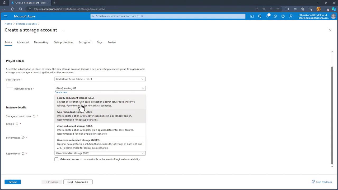This screenshot has width=338, height=190.
Task: Open Cloud Shell from the Azure header
Action: [252, 16]
